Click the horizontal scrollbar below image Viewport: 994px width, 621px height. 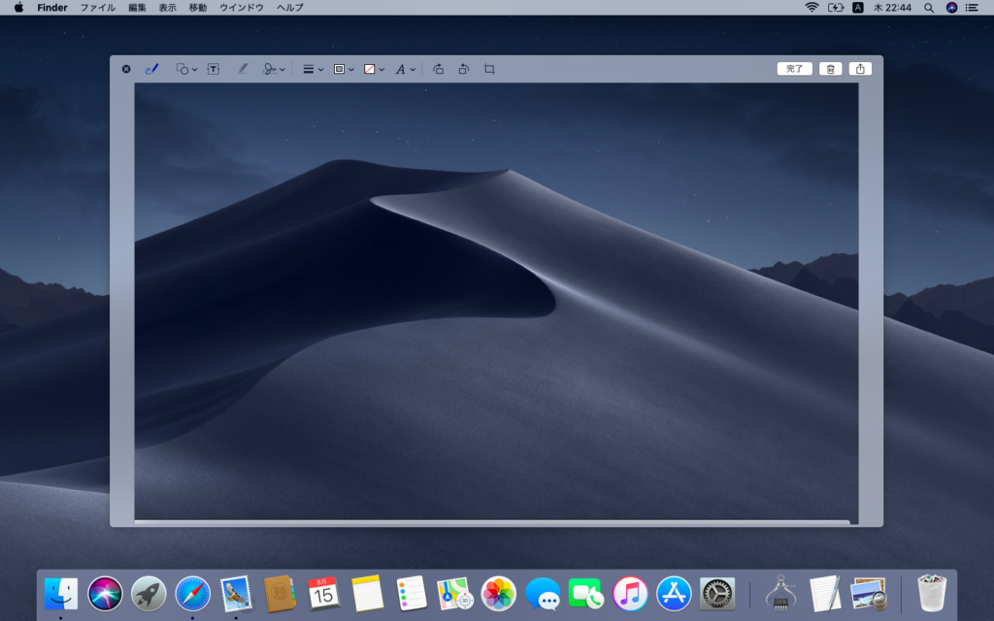tap(492, 523)
